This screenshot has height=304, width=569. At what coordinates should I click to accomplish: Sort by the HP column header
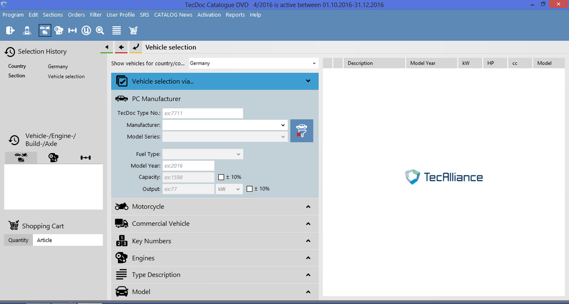pyautogui.click(x=495, y=63)
